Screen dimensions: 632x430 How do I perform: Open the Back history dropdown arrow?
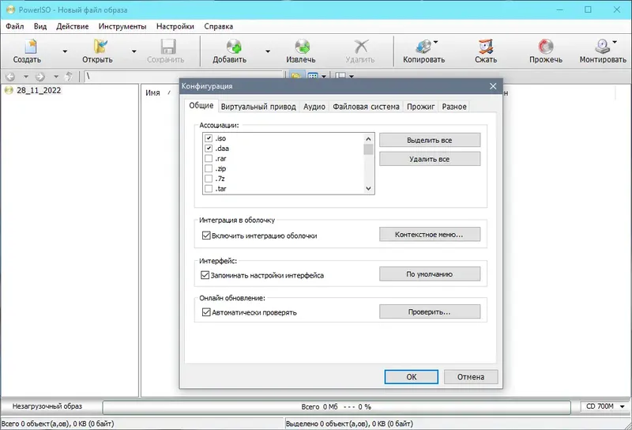pyautogui.click(x=26, y=76)
